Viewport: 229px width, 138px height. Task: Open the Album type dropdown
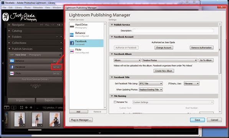(x=127, y=60)
